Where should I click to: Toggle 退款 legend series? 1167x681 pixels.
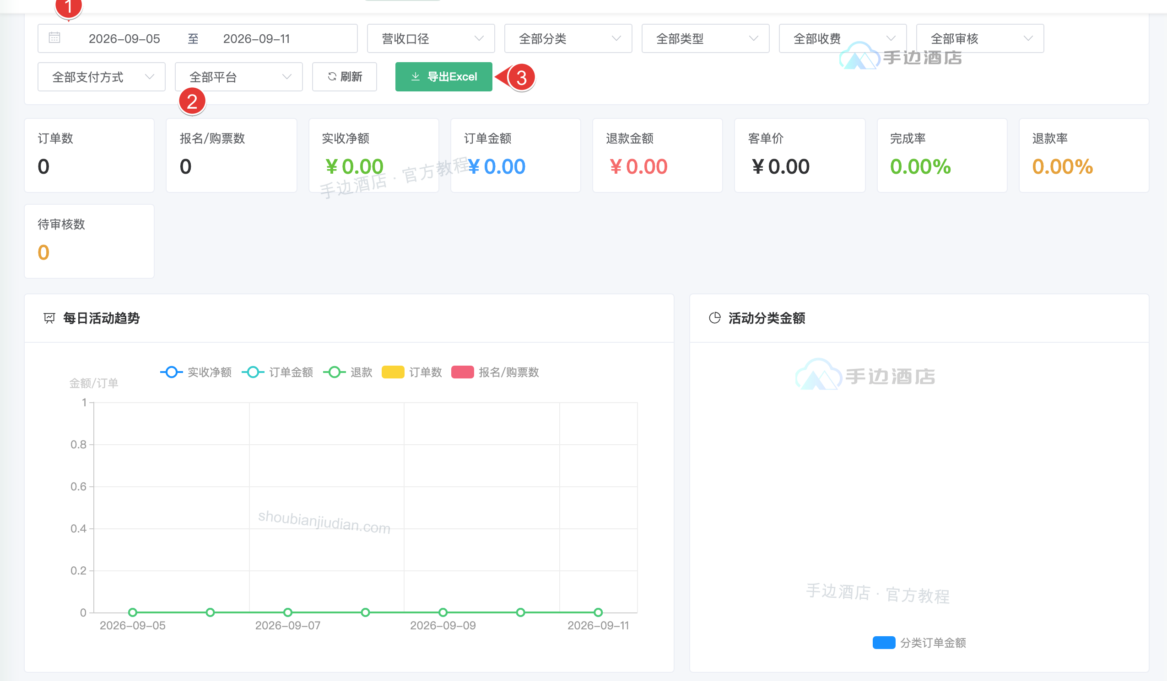click(x=348, y=372)
